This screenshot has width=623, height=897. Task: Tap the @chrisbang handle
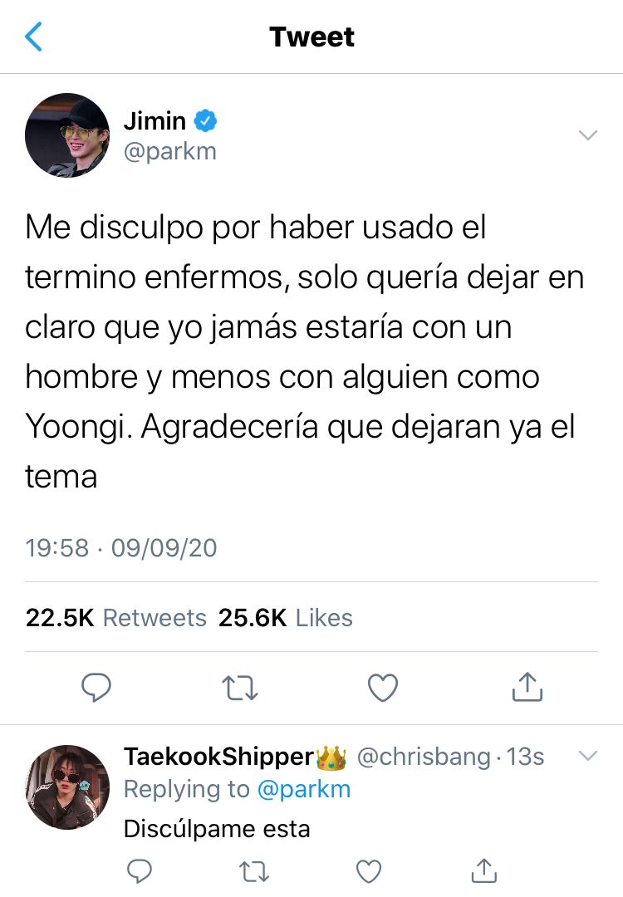(424, 757)
